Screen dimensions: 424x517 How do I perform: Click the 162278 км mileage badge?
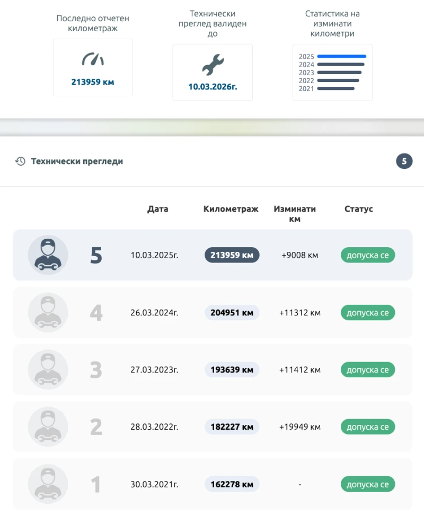click(232, 484)
